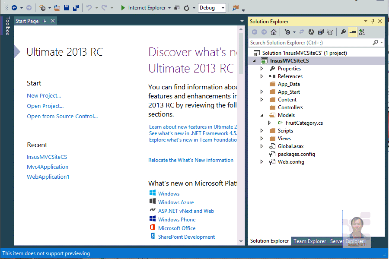Click the Sync with Active Document icon
Screen dimensions: 389x259
coord(302,32)
